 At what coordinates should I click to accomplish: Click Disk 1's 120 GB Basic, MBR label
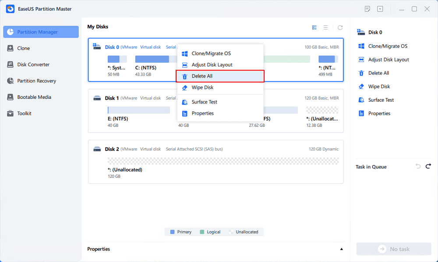(x=321, y=98)
